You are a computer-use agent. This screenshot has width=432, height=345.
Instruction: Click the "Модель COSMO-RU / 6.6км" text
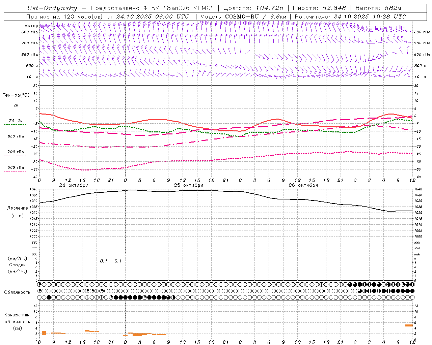click(x=243, y=17)
